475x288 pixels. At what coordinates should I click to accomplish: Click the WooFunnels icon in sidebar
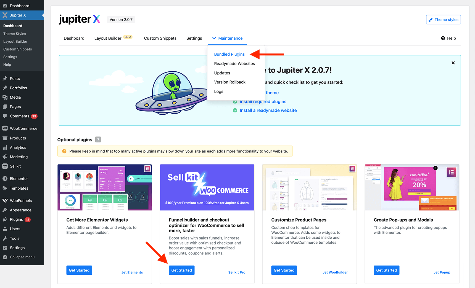(x=5, y=201)
